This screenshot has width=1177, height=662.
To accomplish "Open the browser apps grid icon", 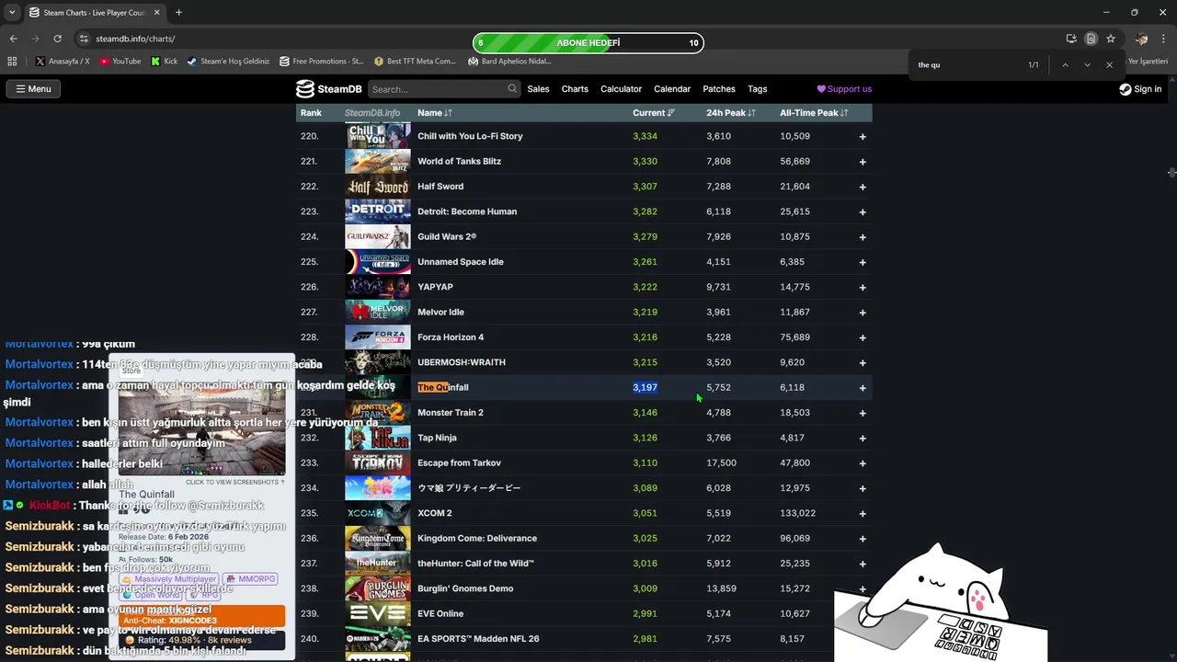I will click(x=12, y=62).
